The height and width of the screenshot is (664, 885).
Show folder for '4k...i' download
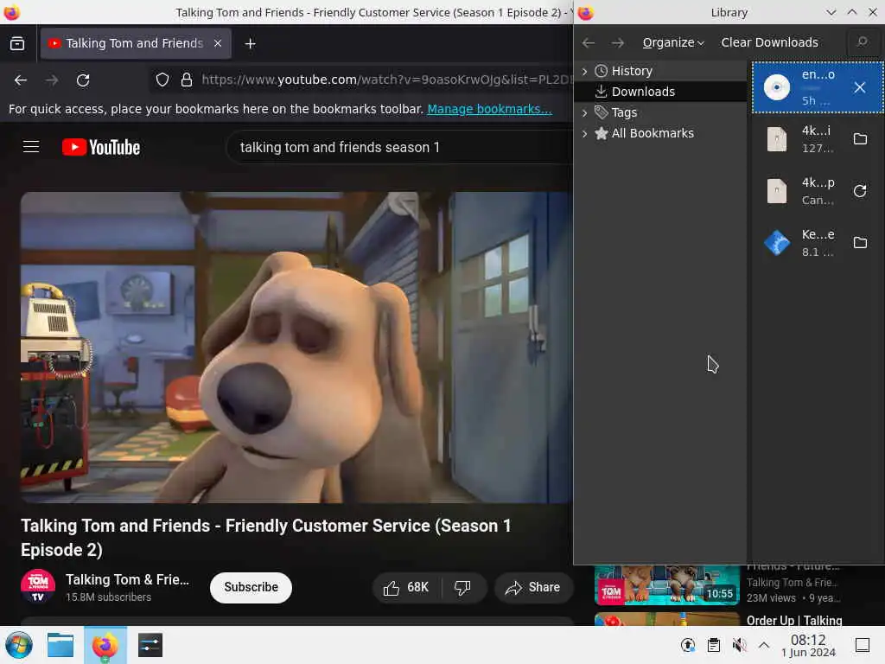click(860, 139)
